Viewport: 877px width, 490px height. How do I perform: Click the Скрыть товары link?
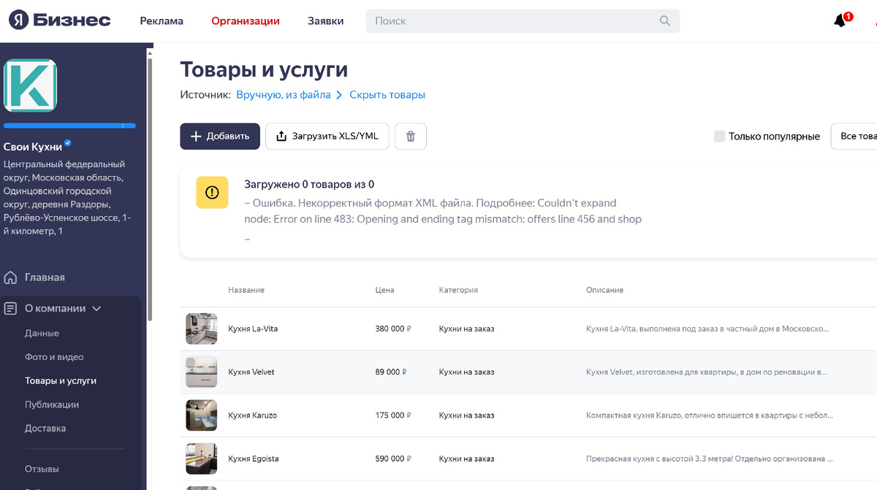[x=387, y=95]
